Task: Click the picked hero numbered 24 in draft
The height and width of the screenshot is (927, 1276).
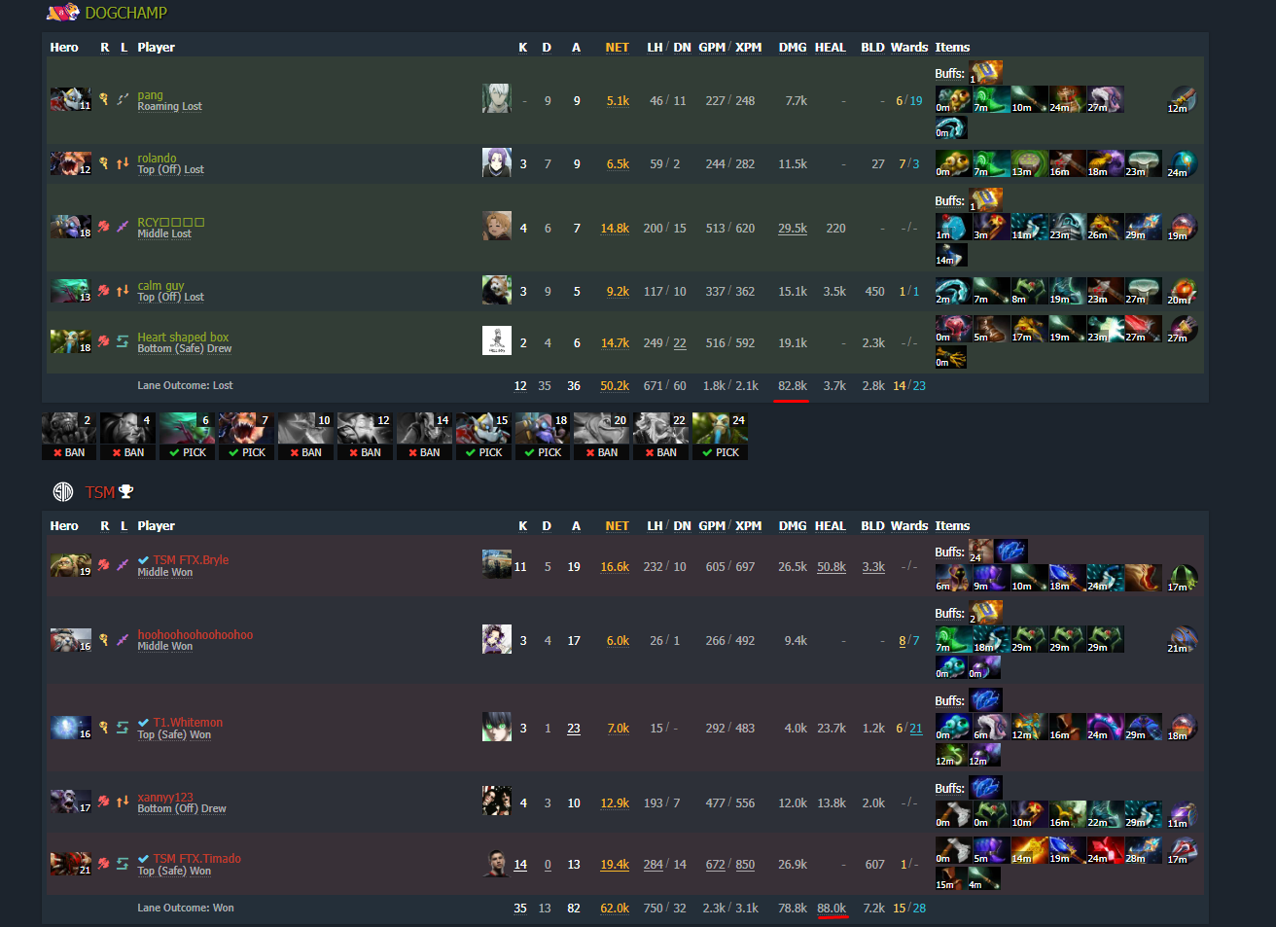Action: tap(720, 428)
